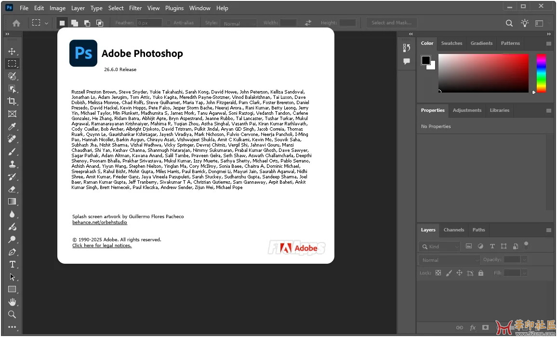Select the Gradient tool
Image resolution: width=557 pixels, height=337 pixels.
coord(12,202)
